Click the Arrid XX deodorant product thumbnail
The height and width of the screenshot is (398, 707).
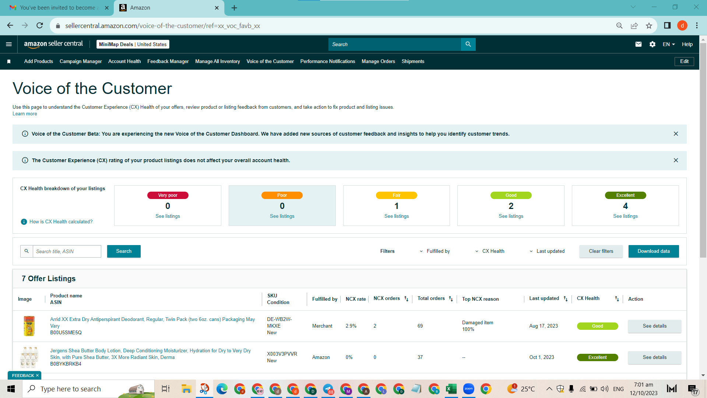click(29, 326)
